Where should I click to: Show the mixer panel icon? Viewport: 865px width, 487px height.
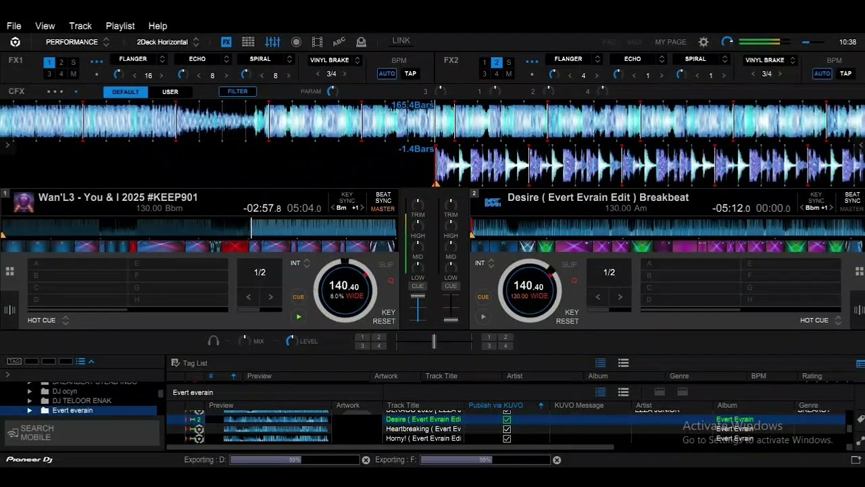click(x=272, y=42)
